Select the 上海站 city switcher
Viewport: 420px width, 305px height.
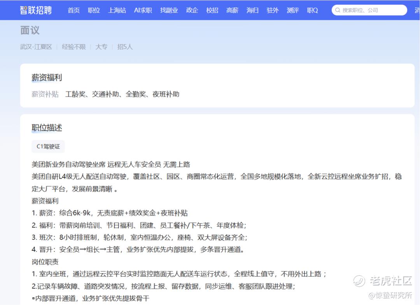(117, 10)
